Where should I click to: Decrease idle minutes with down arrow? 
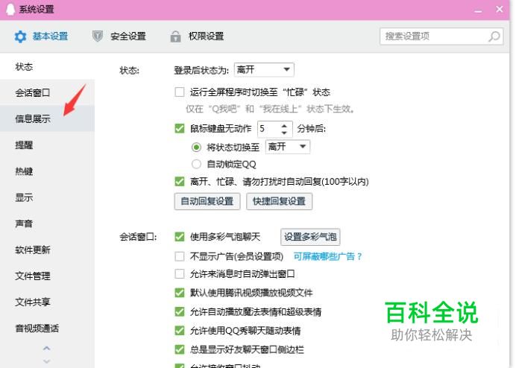(x=284, y=133)
